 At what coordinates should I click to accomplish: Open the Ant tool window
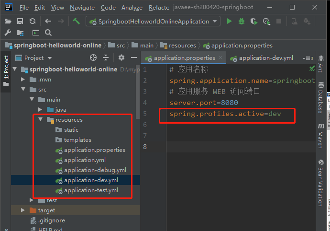click(x=321, y=64)
